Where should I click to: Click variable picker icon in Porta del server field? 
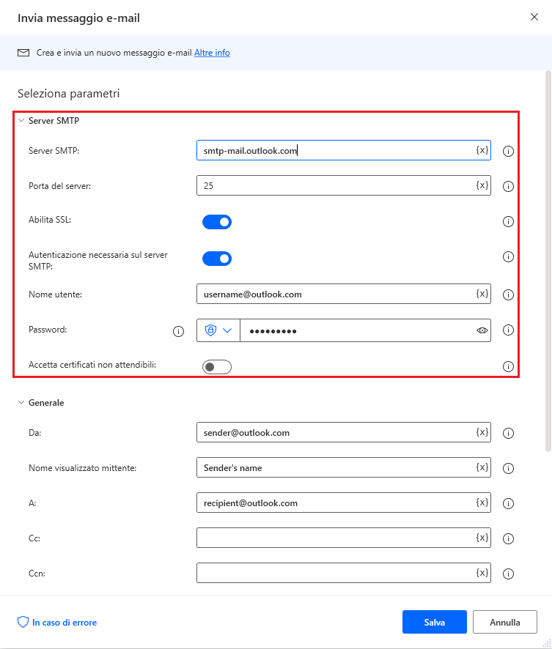pyautogui.click(x=482, y=185)
